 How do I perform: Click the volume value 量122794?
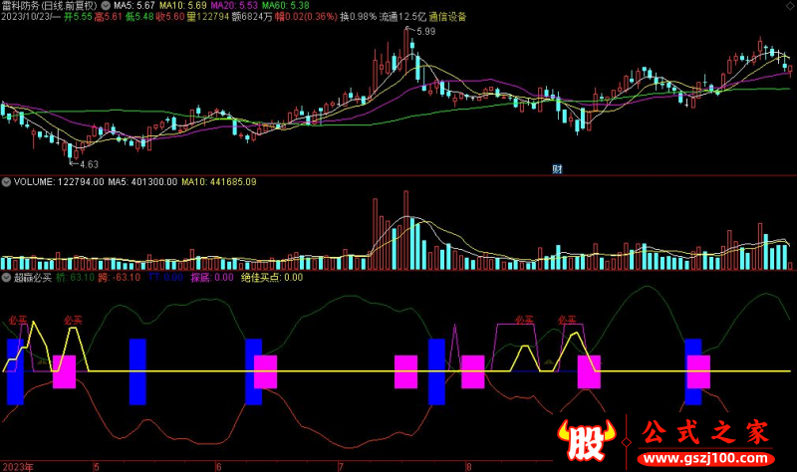pyautogui.click(x=208, y=17)
